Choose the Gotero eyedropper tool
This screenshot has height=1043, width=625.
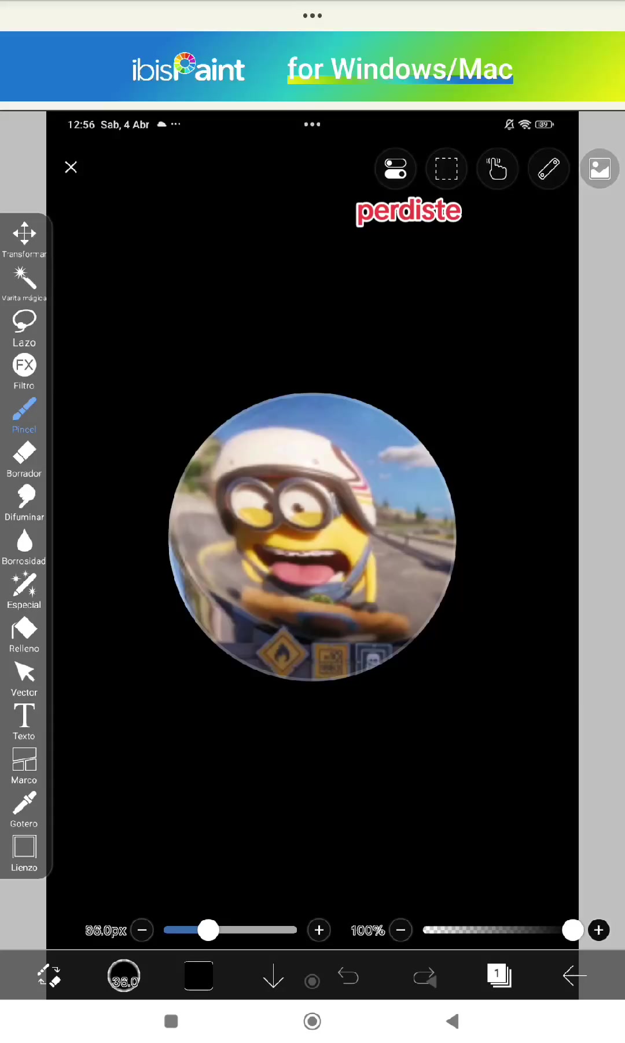click(x=24, y=809)
